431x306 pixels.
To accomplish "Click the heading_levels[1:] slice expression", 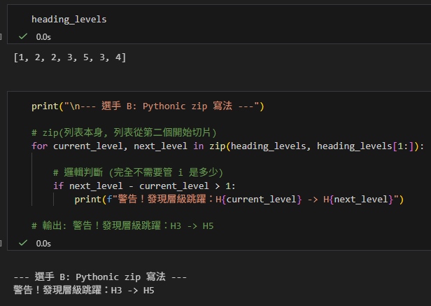I will [365, 146].
